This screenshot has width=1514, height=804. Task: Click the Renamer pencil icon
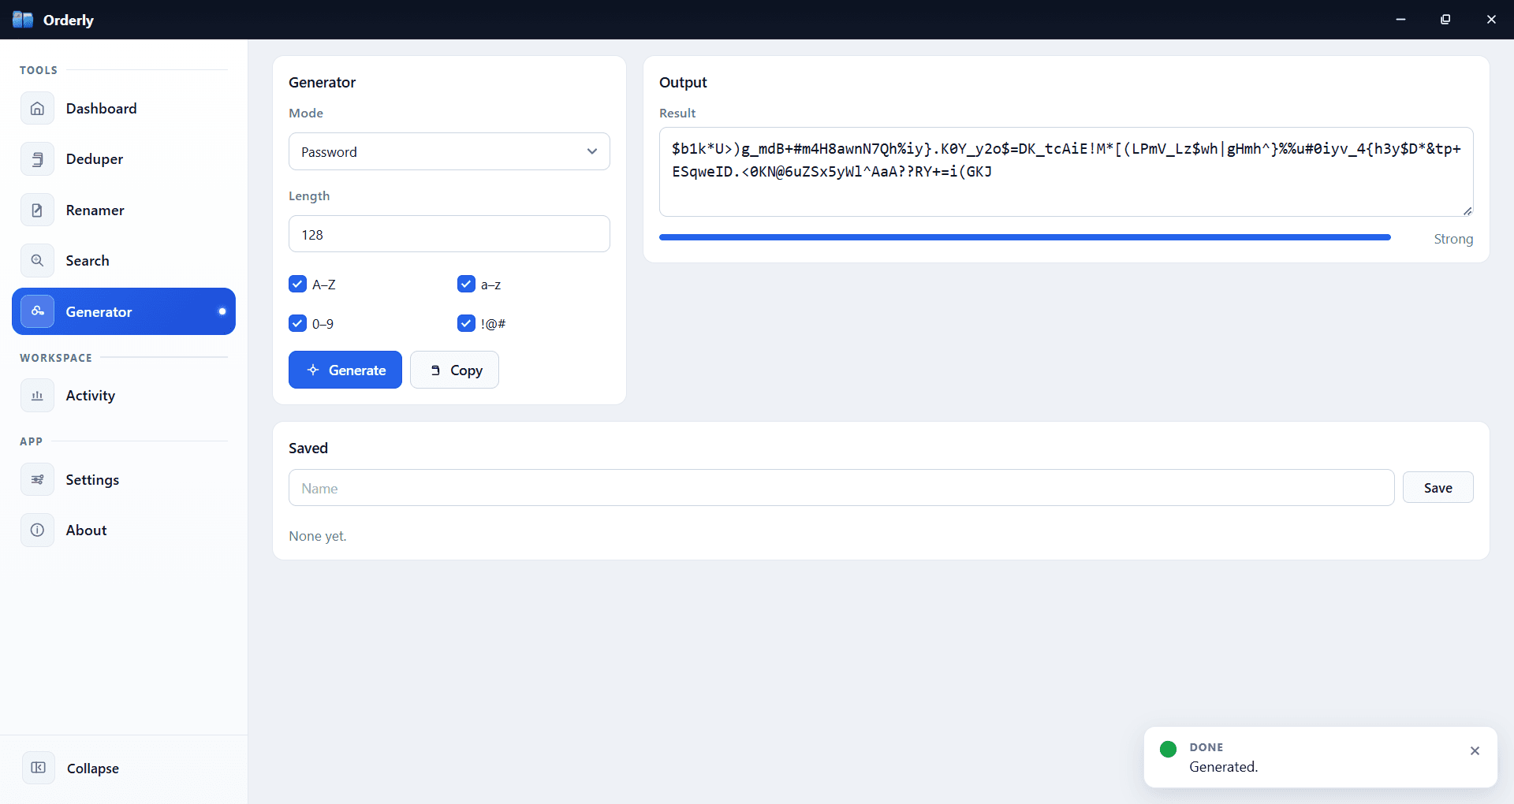click(37, 210)
